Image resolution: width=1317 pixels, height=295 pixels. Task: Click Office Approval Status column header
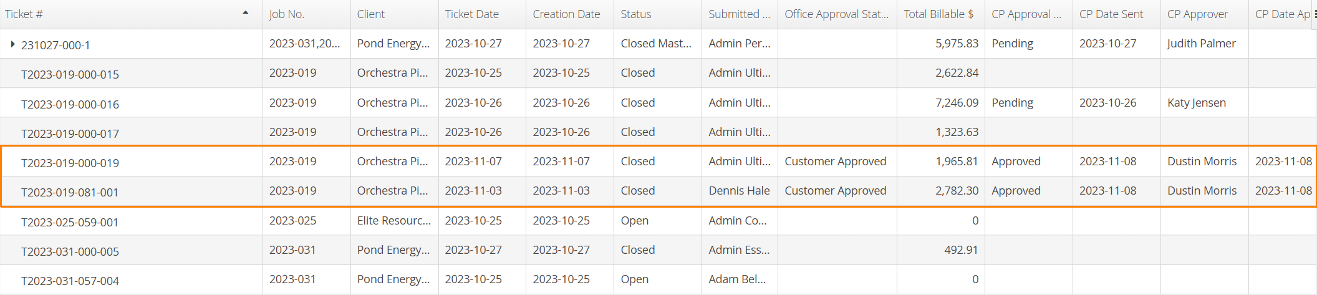coord(837,14)
